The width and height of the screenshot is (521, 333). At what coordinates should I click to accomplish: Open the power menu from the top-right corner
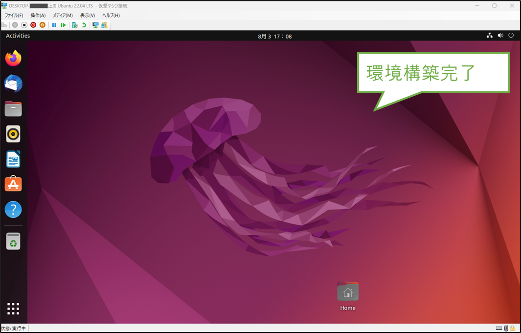(x=511, y=35)
